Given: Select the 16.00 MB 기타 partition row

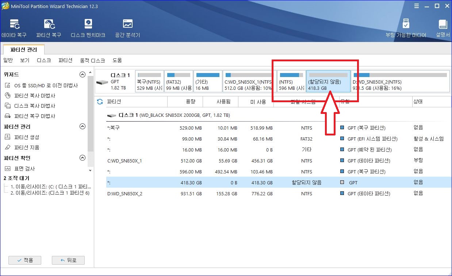Looking at the screenshot, I should tap(279, 150).
